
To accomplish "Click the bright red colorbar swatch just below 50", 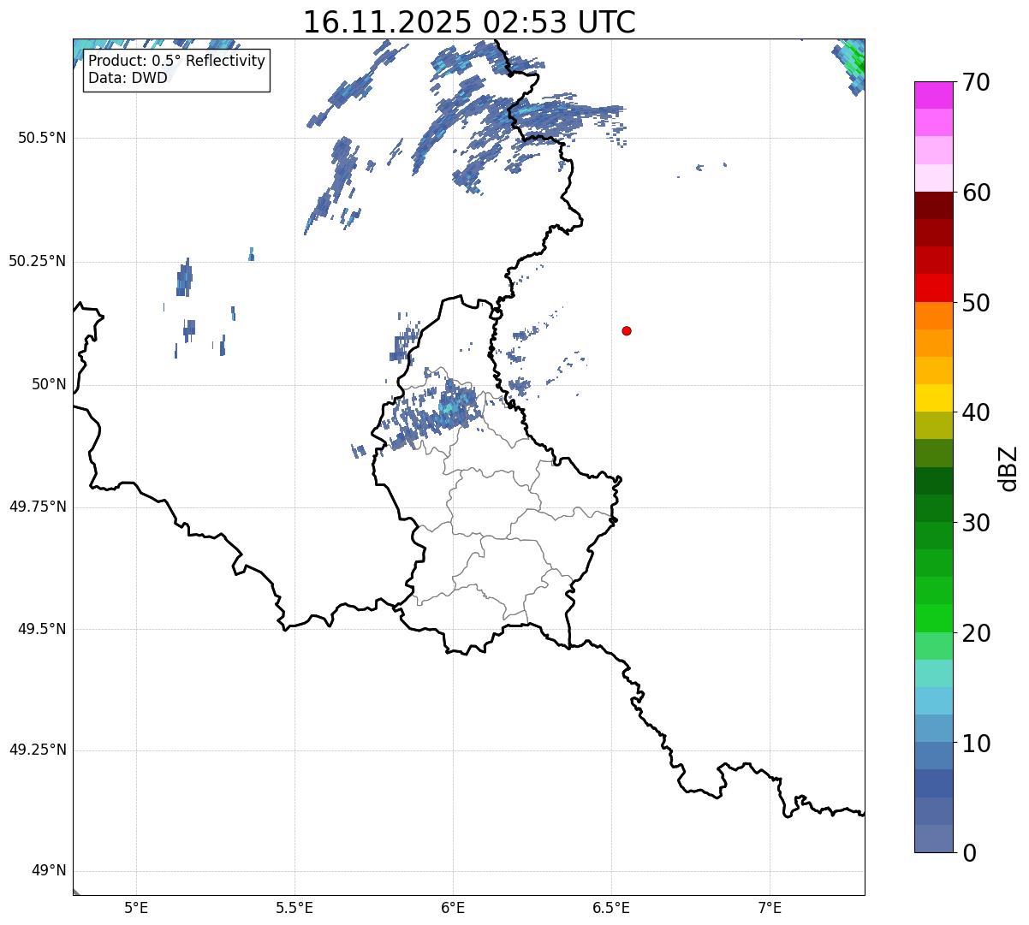I will pyautogui.click(x=934, y=288).
